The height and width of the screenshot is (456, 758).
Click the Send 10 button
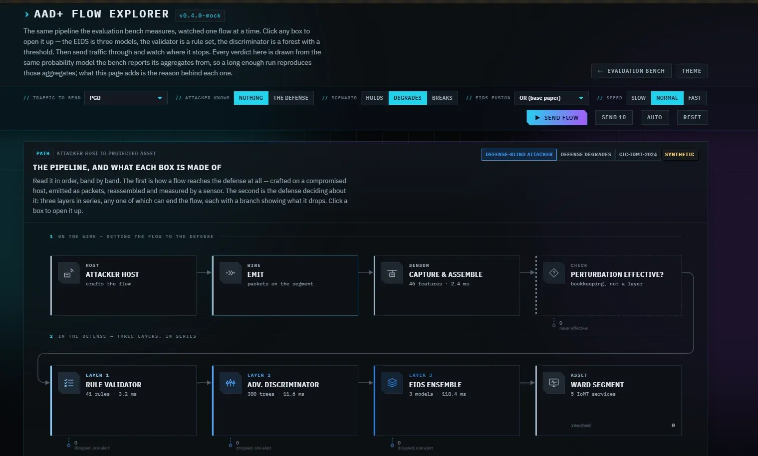[x=614, y=117]
